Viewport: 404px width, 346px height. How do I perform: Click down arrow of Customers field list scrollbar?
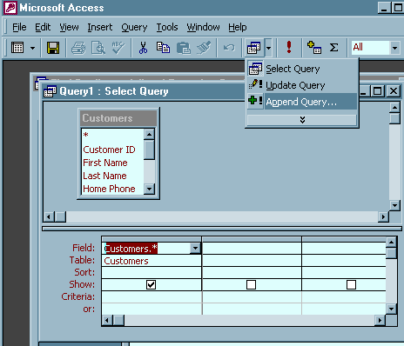coord(149,190)
